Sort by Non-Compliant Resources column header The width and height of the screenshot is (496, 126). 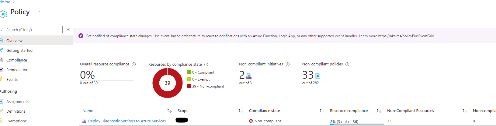coord(411,111)
